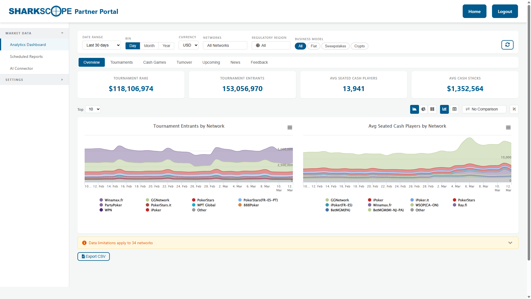Toggle WPN series in the legend
This screenshot has width=531, height=299.
(x=106, y=210)
